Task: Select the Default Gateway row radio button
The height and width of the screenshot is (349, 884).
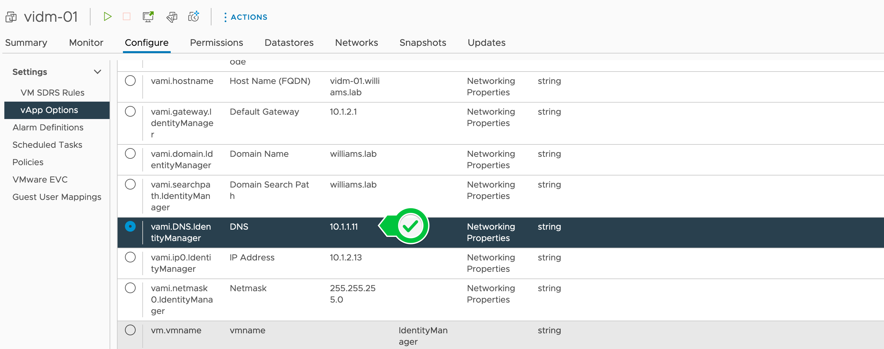Action: point(130,112)
